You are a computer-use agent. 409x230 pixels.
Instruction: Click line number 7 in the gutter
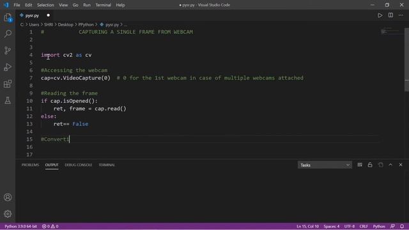[x=31, y=78]
